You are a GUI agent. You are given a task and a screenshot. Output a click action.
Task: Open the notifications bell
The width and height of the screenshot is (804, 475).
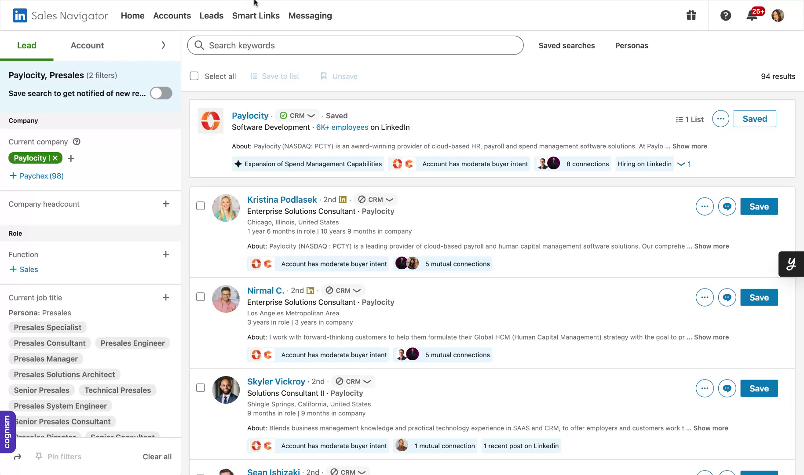(752, 16)
